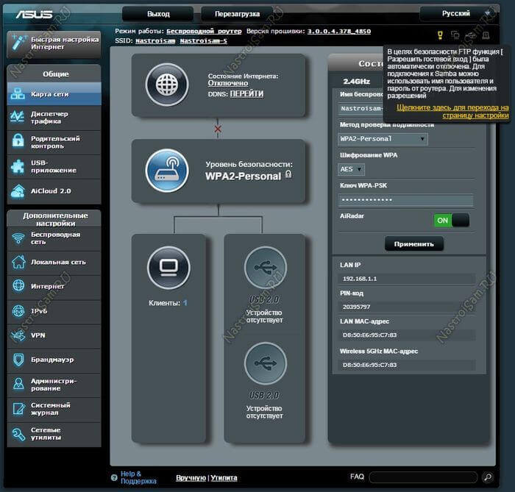Click Локальная сеть house icon
The image size is (515, 492).
tap(18, 262)
